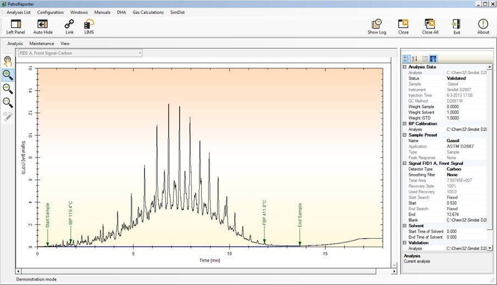Open the LIMS cloud button

(89, 26)
